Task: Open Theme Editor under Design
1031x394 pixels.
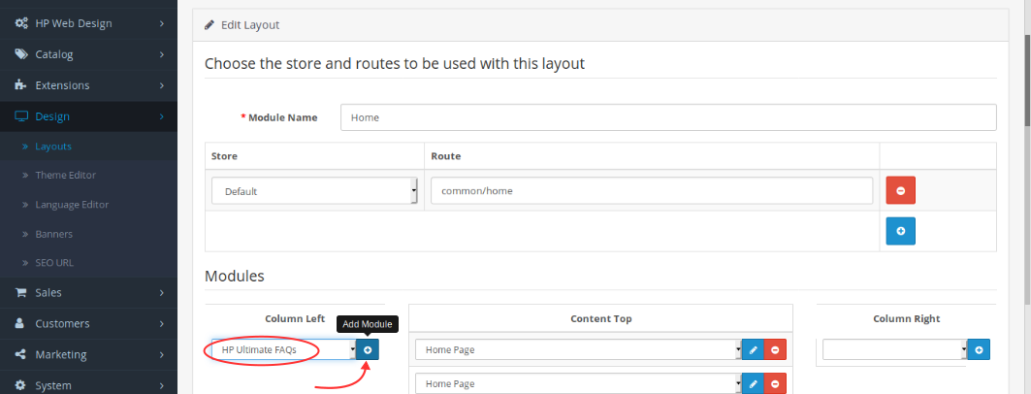Action: pos(66,175)
